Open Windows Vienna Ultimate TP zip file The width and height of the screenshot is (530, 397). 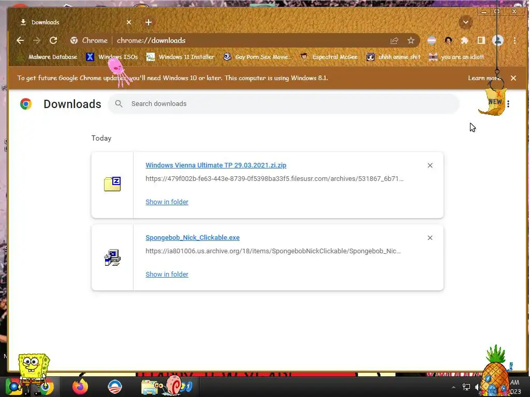point(216,165)
